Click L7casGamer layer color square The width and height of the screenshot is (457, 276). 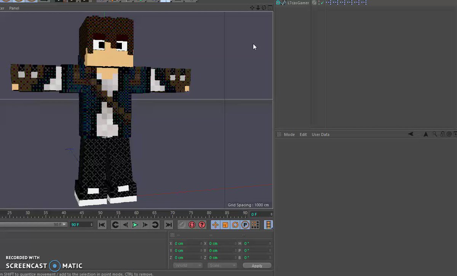[x=314, y=3]
